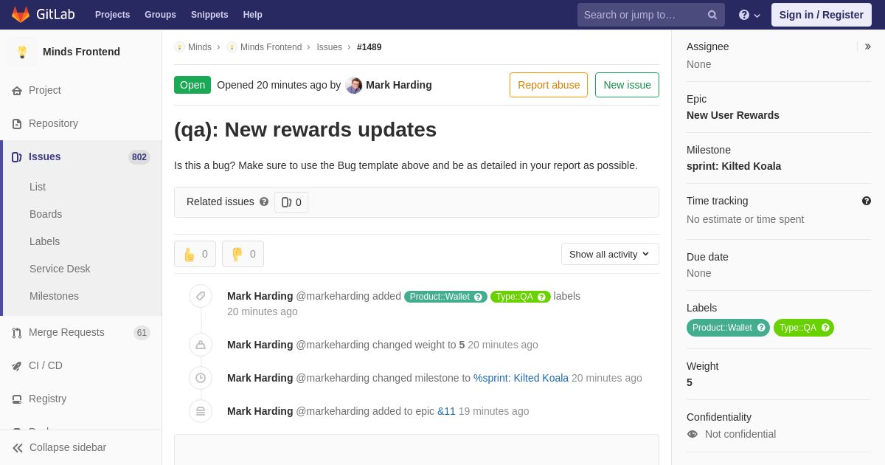The height and width of the screenshot is (465, 885).
Task: Open the Boards submenu item
Action: click(x=46, y=214)
